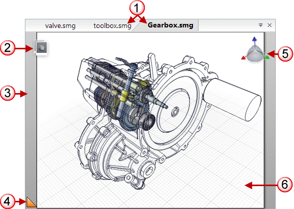Select the Gearbox.smg tab
294x209 pixels.
[171, 25]
